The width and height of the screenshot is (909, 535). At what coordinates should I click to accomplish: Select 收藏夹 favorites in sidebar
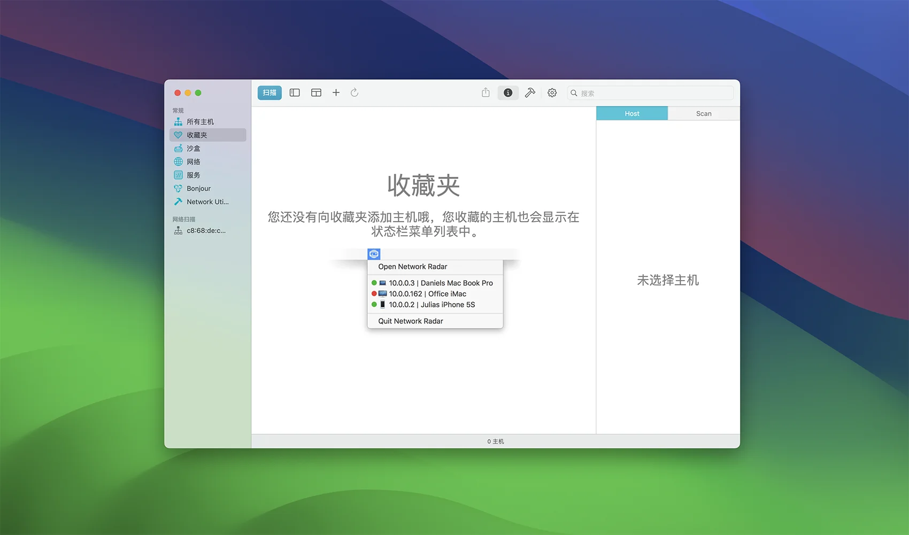208,135
